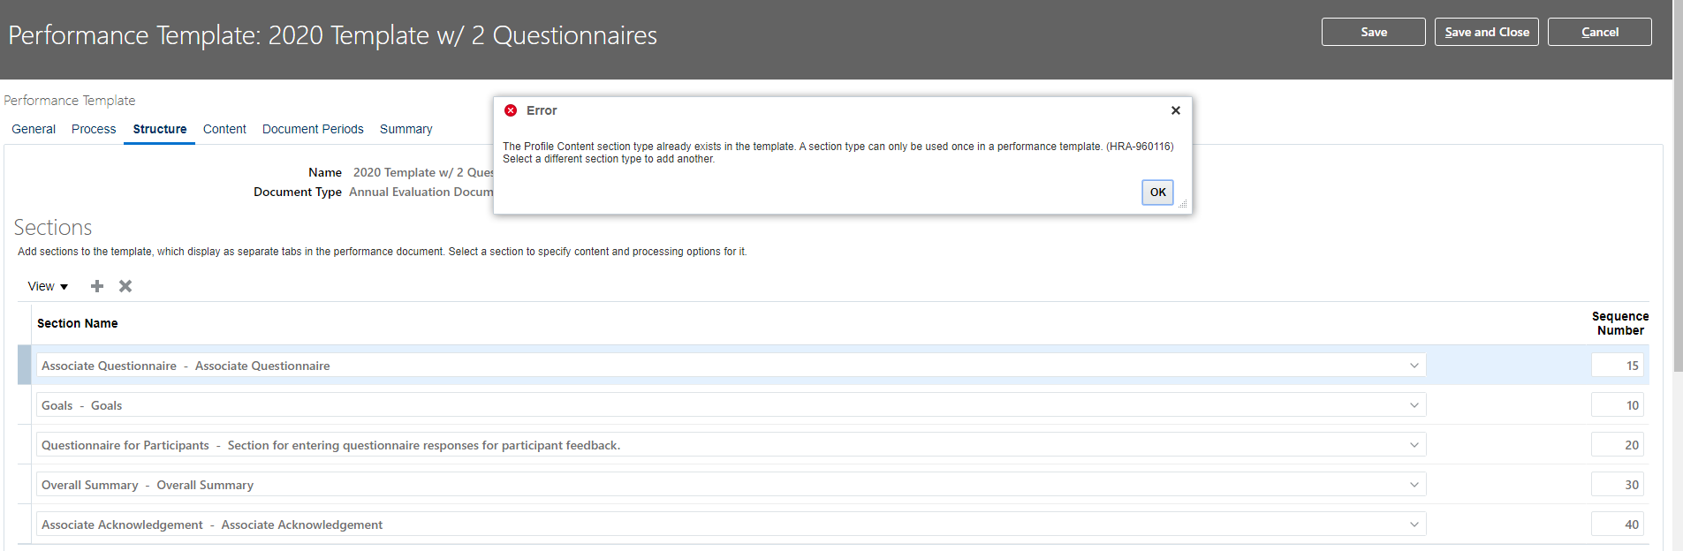Open the Content tab
Screen dimensions: 1683x551
tap(224, 129)
